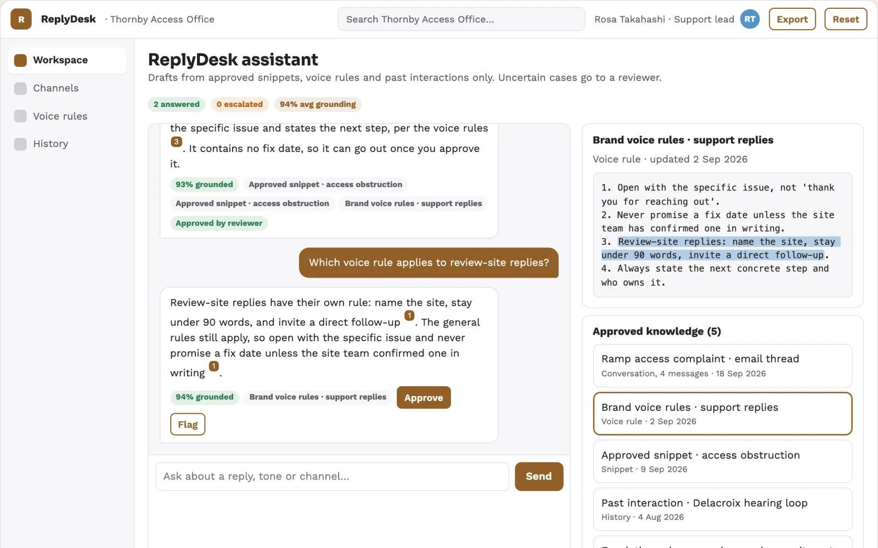The height and width of the screenshot is (548, 878).
Task: Click the '93% grounded' badge
Action: [204, 185]
